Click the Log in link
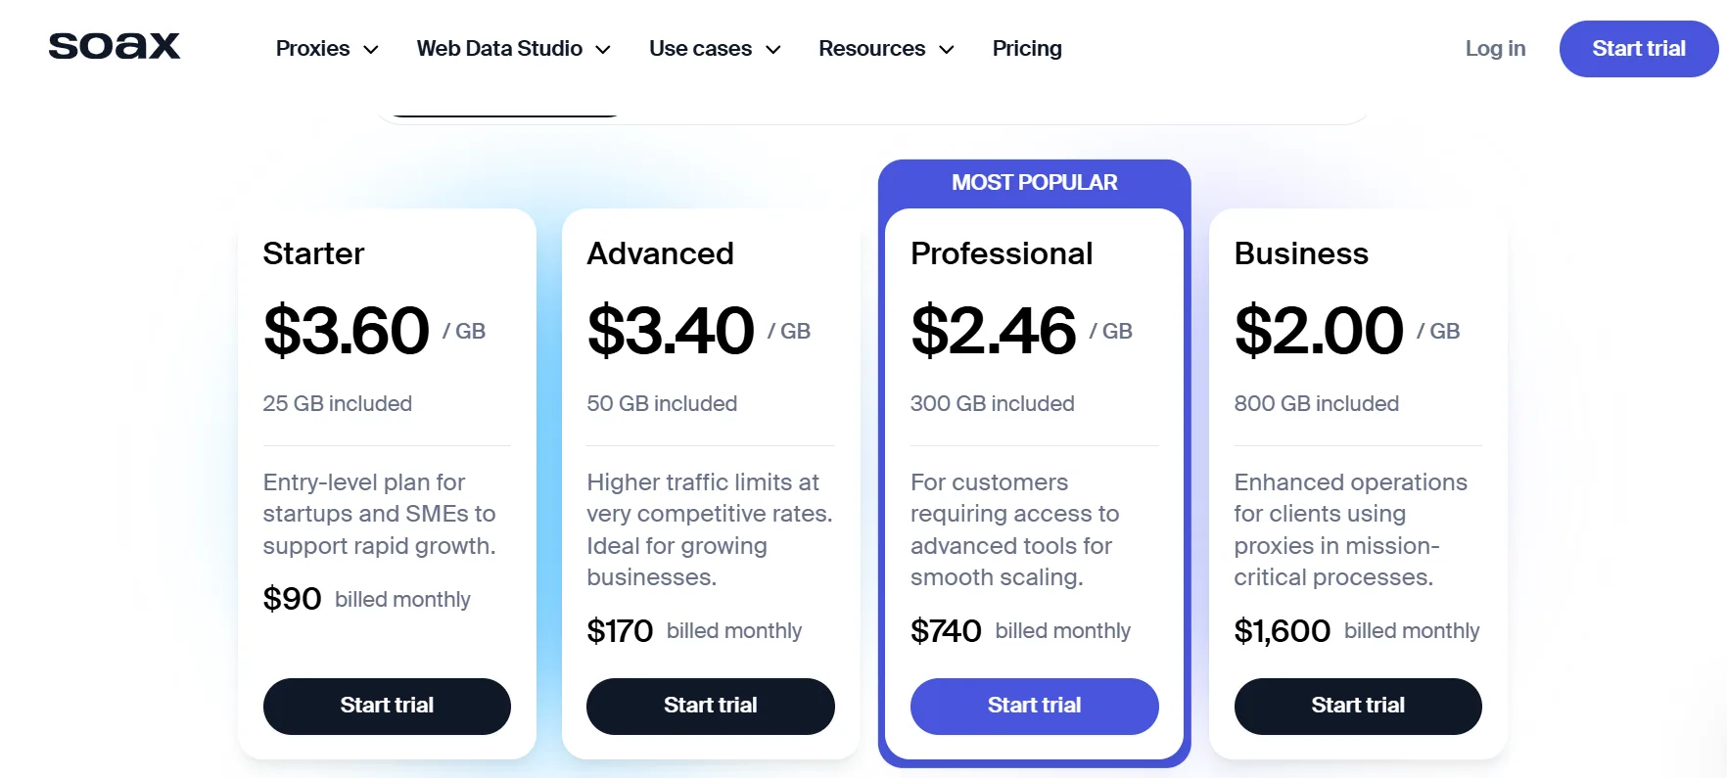 click(x=1495, y=48)
